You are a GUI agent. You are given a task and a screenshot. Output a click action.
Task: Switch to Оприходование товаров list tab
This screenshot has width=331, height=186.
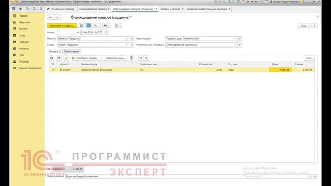[93, 9]
